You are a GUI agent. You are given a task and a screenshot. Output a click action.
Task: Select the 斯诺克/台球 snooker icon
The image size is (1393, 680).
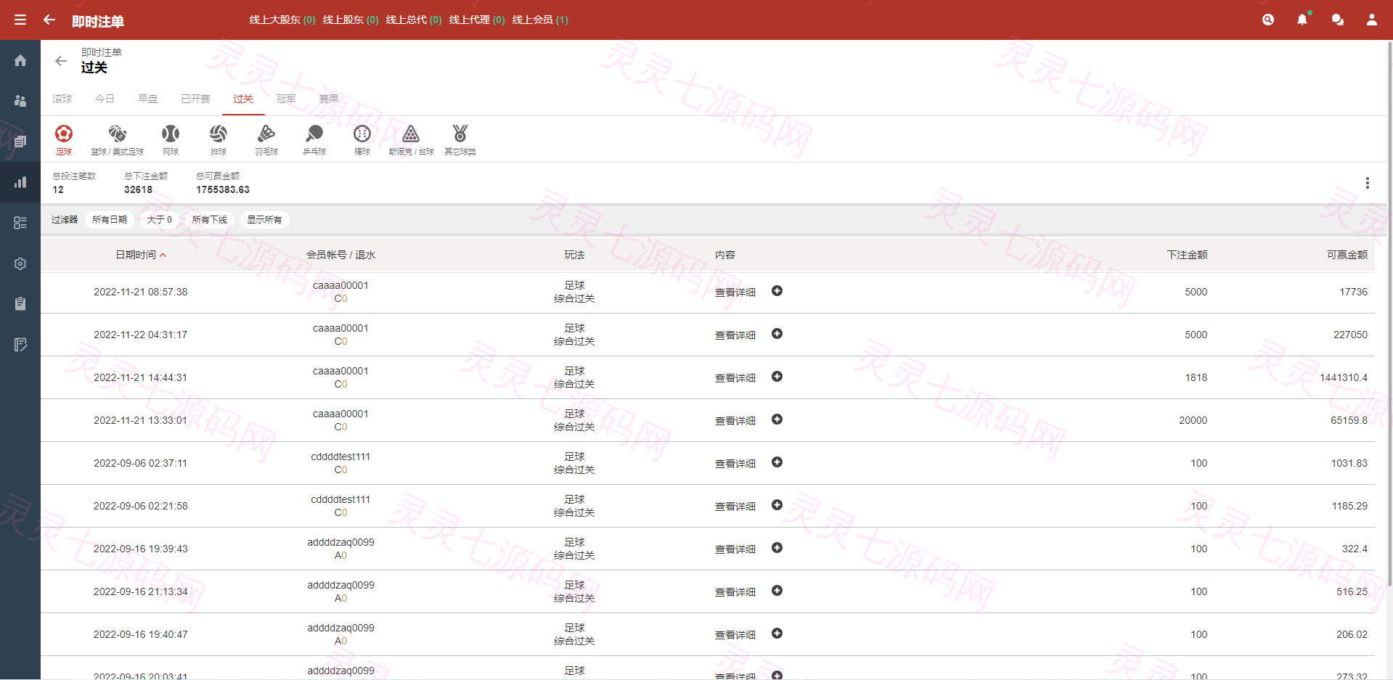[x=411, y=139]
